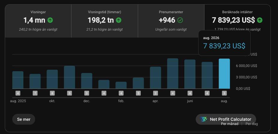
Task: Select the aug. 2025 revenue bar
Action: point(18,80)
